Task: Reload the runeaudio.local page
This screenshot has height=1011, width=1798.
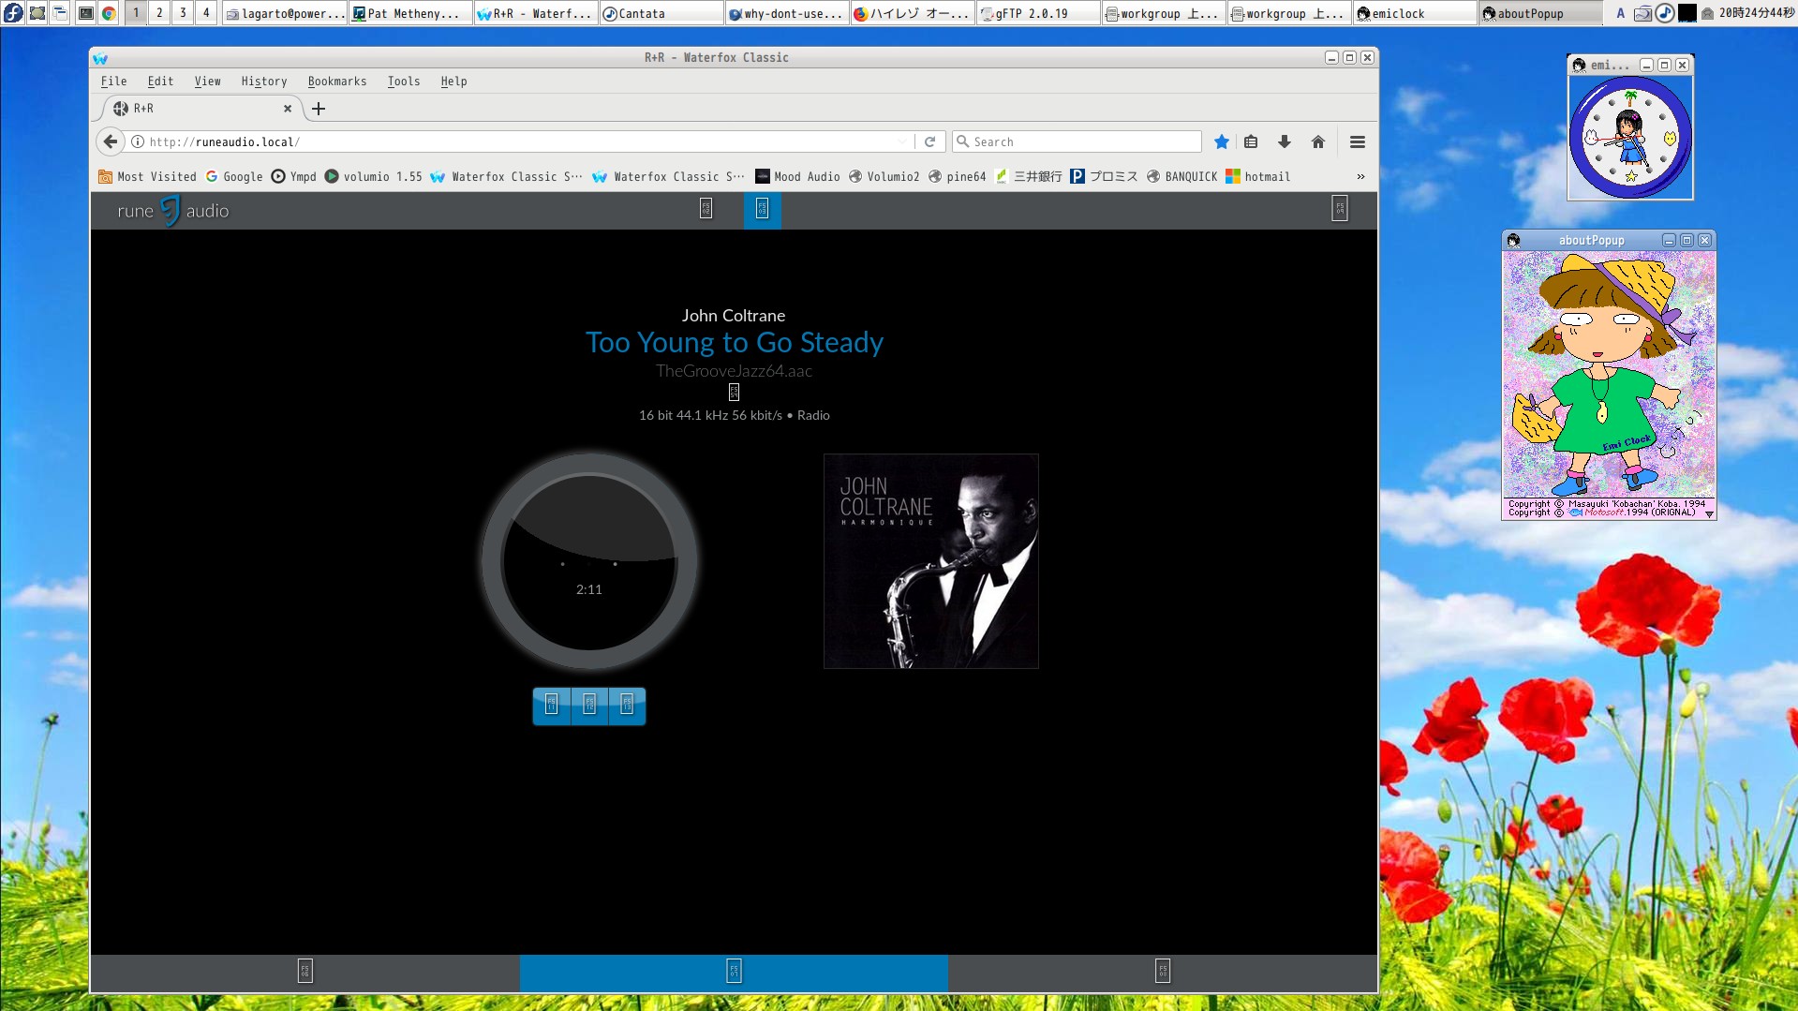Action: pos(929,141)
